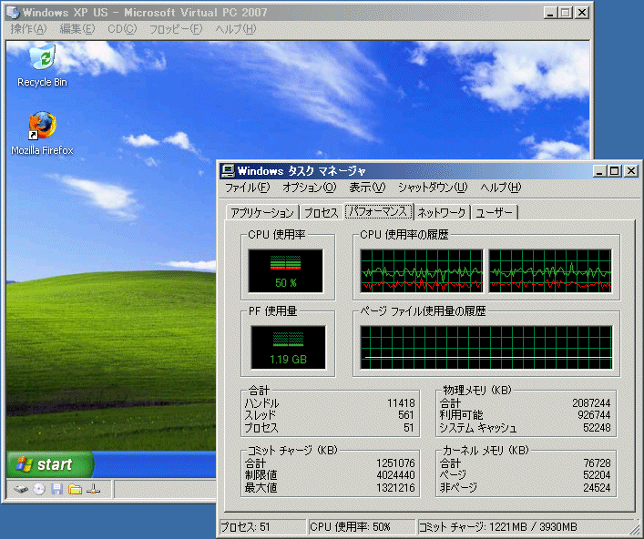Click the 最大値 value 1321216

[395, 488]
